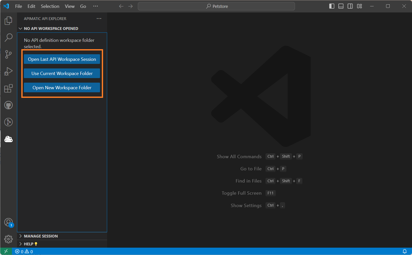Select the APIMatic cloud icon
Screen dimensions: 412x255
[8, 139]
